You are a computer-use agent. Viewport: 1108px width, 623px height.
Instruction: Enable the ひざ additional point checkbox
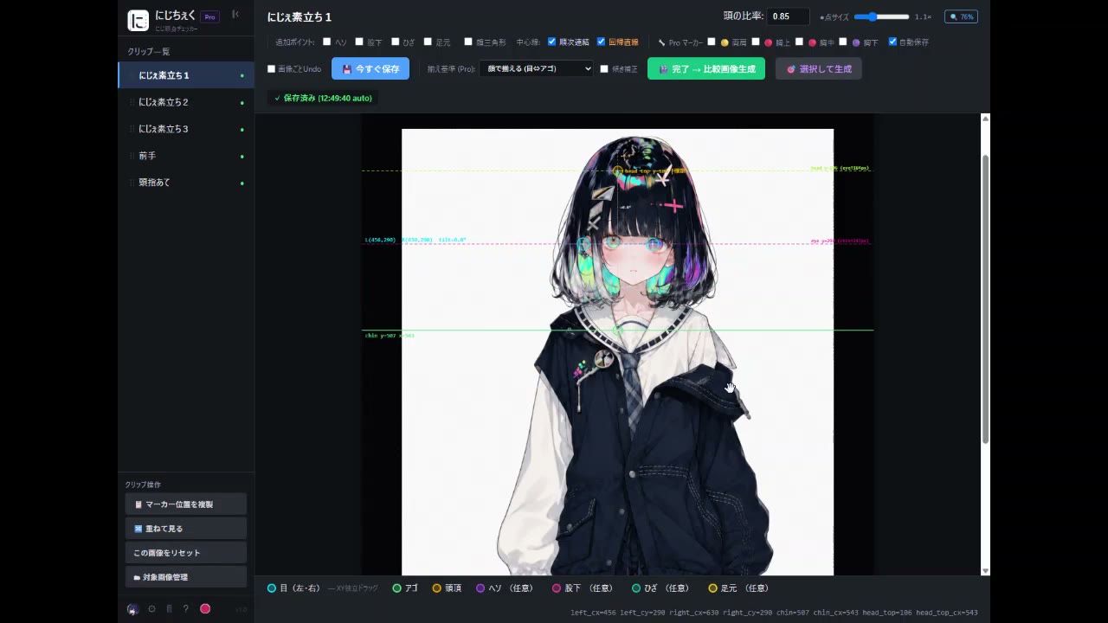click(x=395, y=42)
